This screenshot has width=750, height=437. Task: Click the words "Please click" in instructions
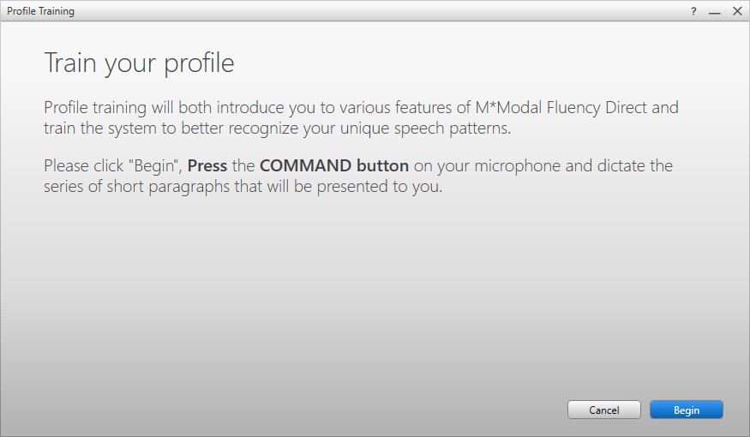pyautogui.click(x=83, y=165)
